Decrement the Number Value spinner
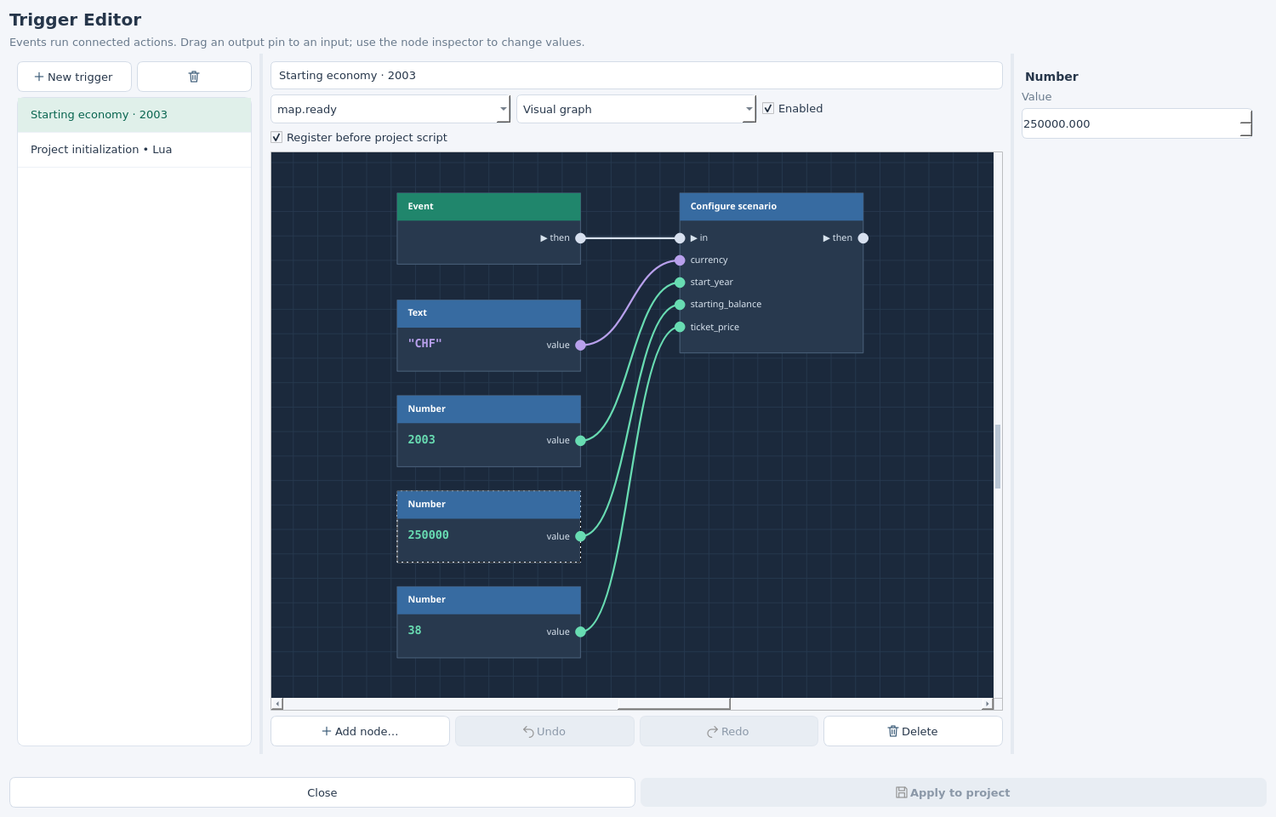Image resolution: width=1276 pixels, height=817 pixels. coord(1246,130)
